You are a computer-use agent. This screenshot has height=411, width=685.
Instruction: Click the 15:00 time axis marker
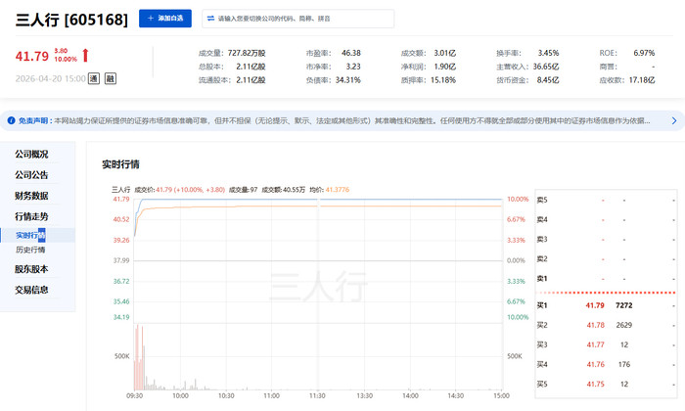click(x=501, y=395)
